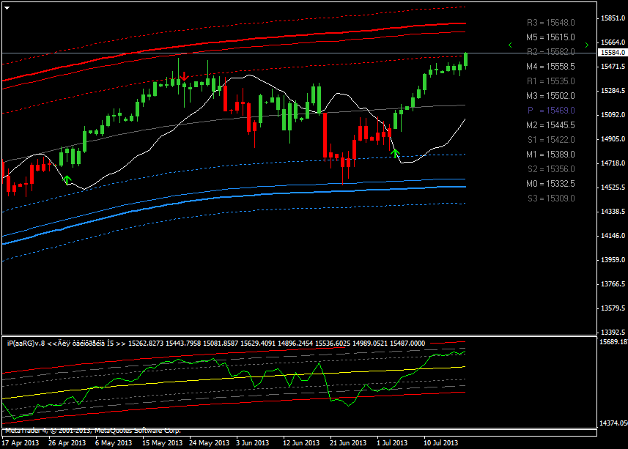Click the 14905.0 price scale label
628x449 pixels.
613,139
